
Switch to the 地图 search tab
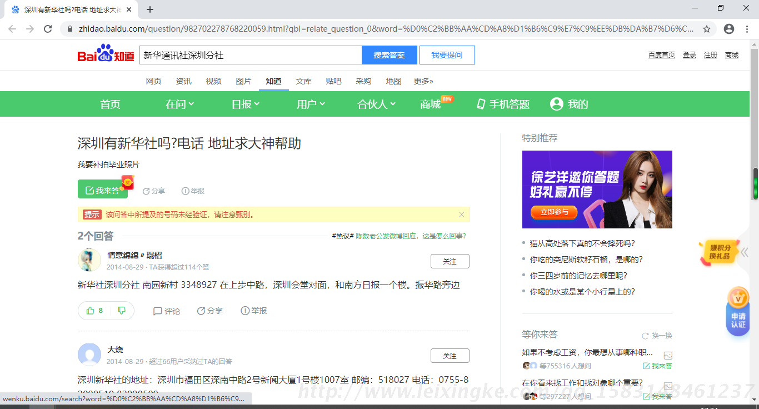pyautogui.click(x=393, y=81)
